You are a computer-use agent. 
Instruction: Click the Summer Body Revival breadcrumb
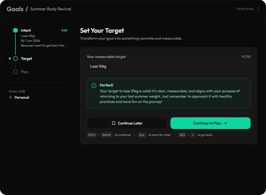tap(51, 9)
